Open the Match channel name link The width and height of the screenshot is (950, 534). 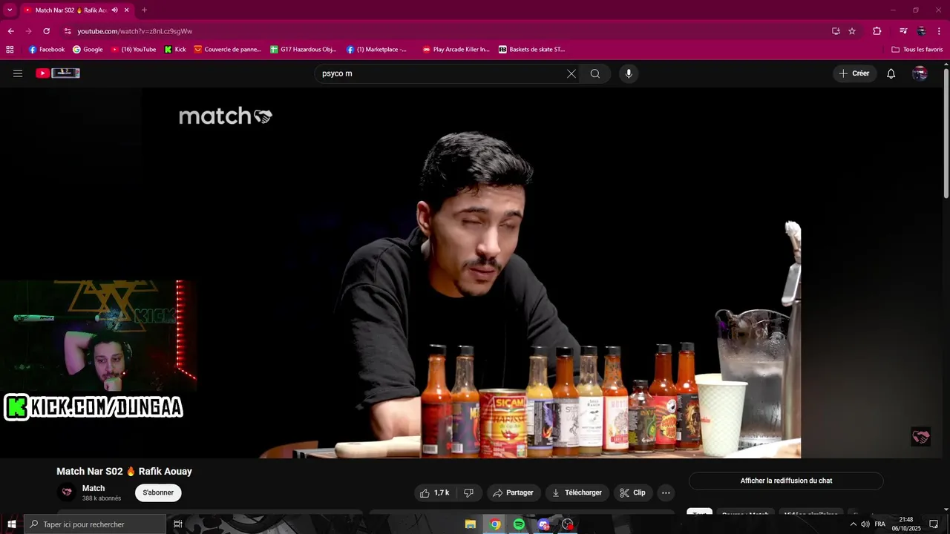[x=94, y=488]
